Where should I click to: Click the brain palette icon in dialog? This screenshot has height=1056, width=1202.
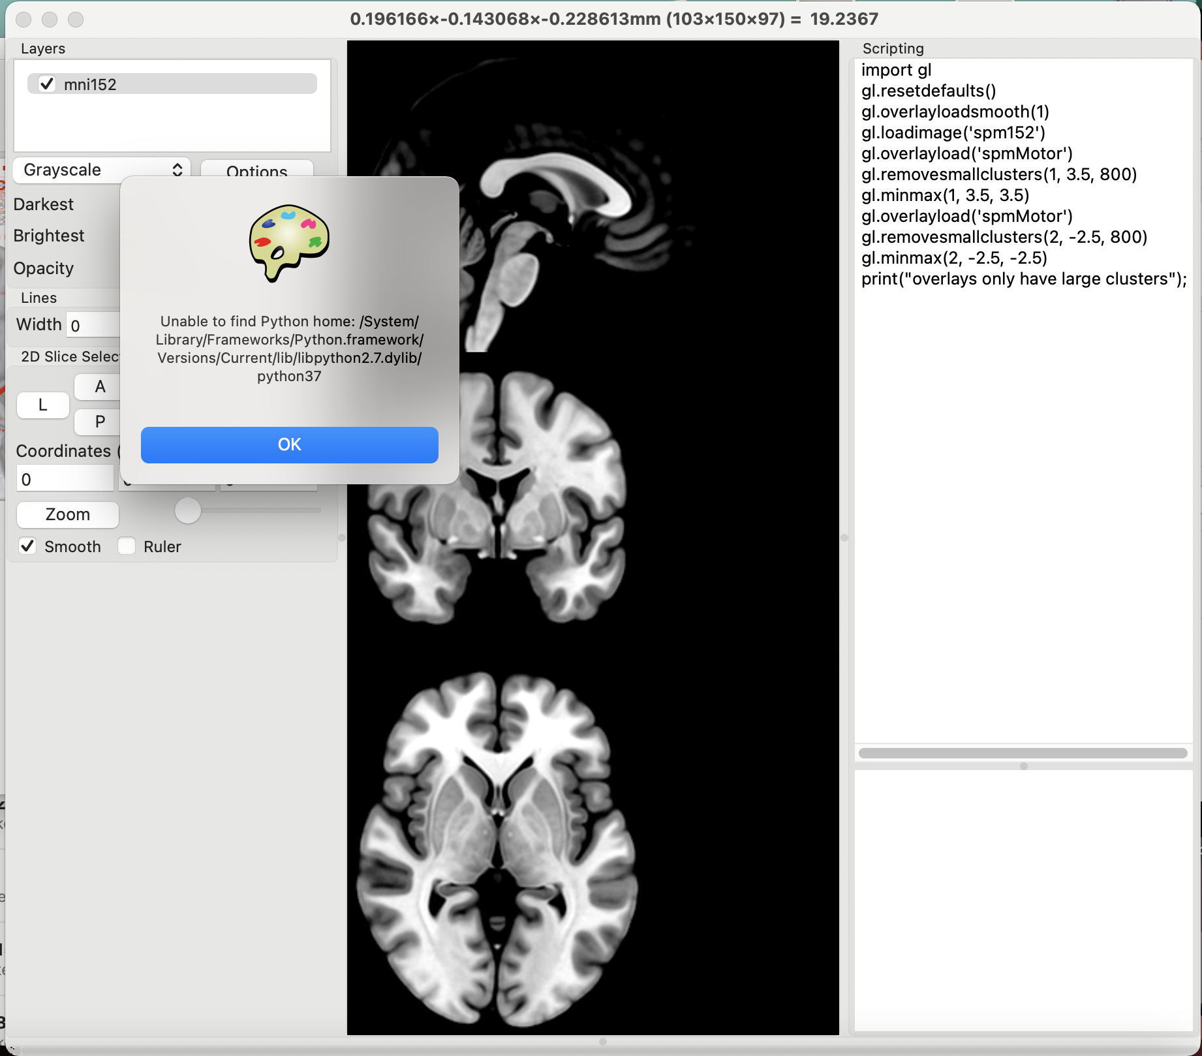pyautogui.click(x=289, y=243)
